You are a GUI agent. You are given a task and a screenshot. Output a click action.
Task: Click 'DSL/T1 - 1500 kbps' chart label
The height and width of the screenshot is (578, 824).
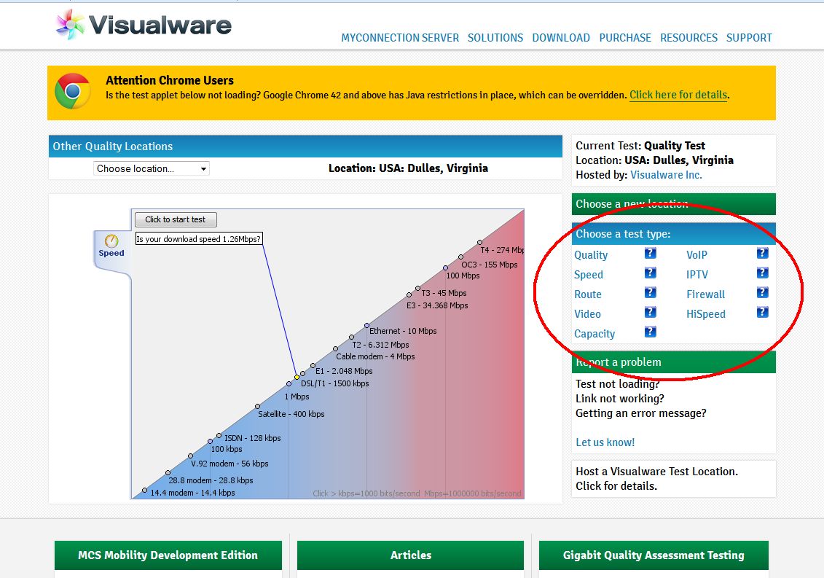334,383
